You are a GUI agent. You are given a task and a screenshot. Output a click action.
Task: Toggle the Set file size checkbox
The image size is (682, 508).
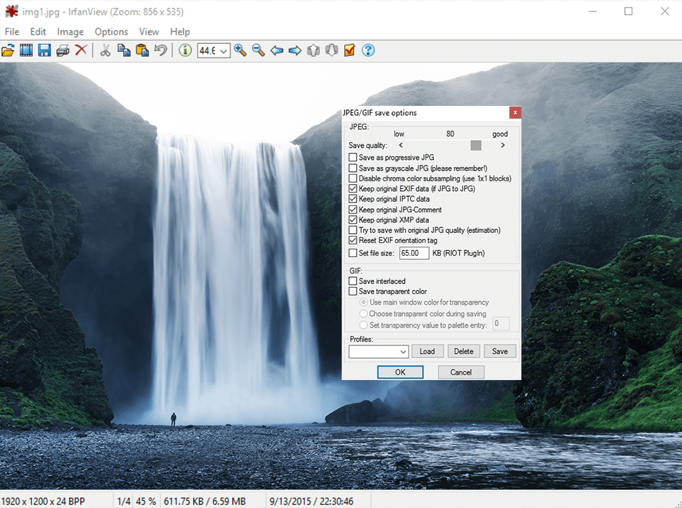coord(353,253)
